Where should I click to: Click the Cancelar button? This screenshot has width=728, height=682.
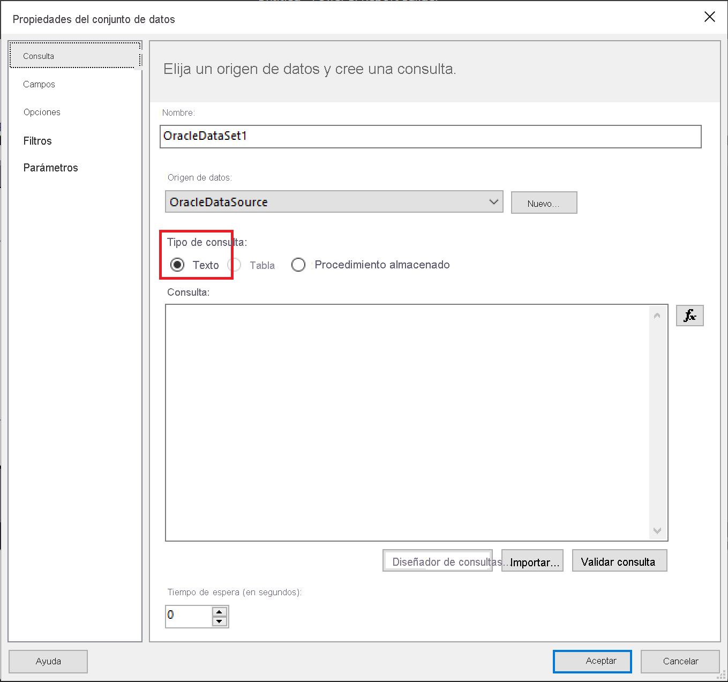(x=680, y=661)
